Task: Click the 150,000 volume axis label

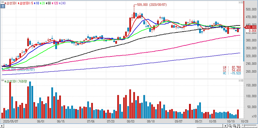Action: coord(251,85)
